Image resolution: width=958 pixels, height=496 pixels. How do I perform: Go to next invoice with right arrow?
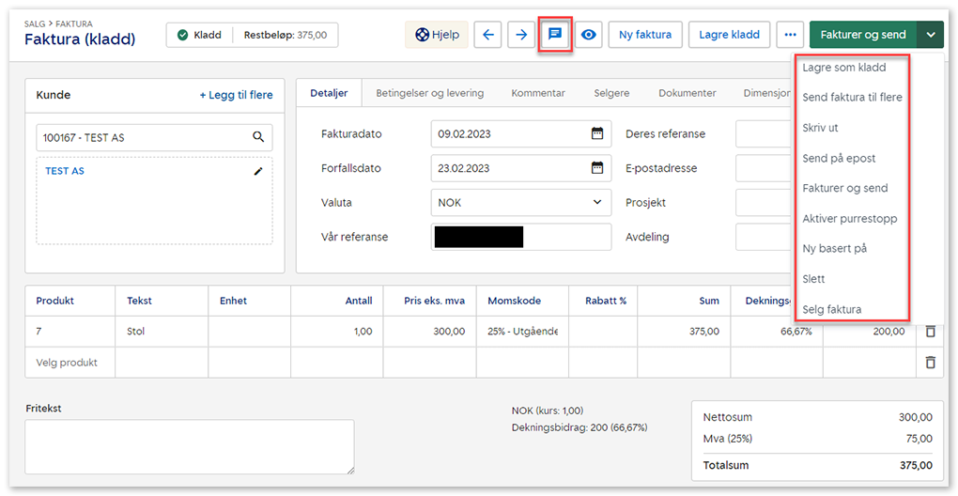(521, 35)
